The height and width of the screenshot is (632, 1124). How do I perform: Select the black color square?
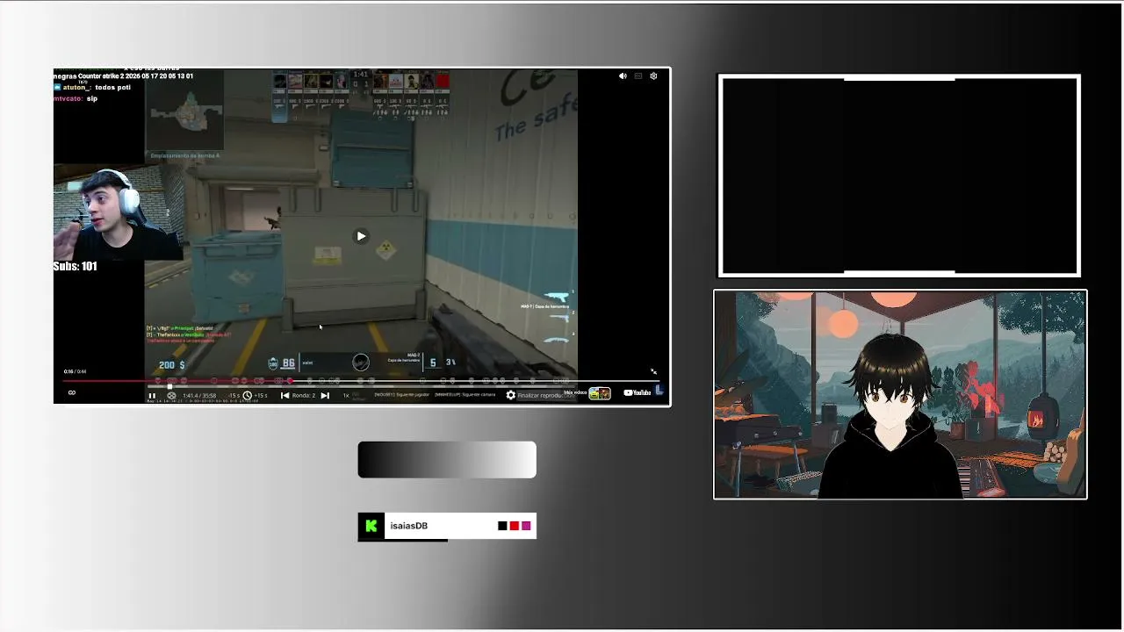[502, 526]
